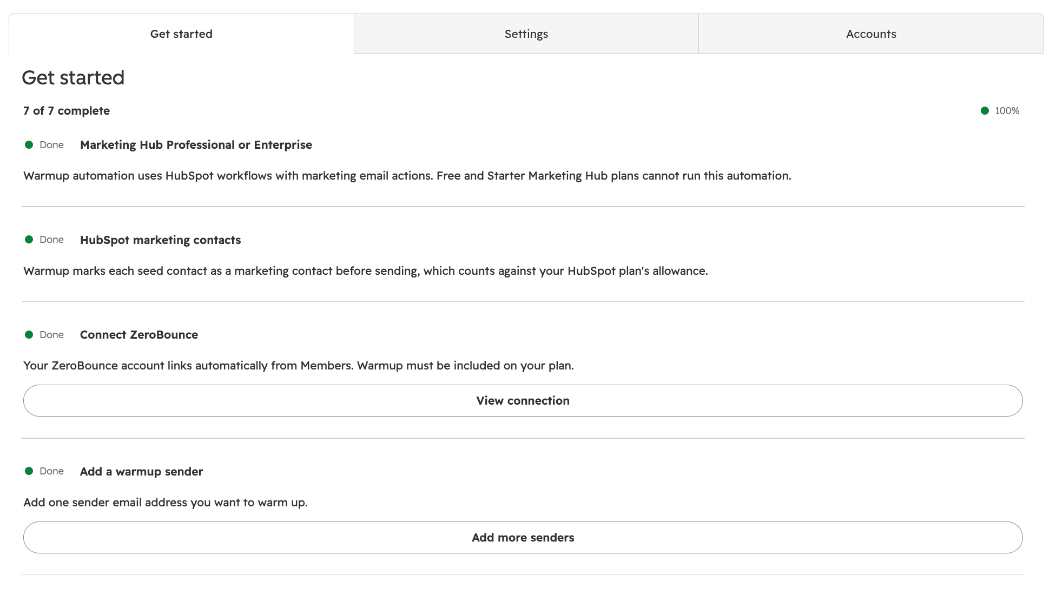Click the Done status dot for Connect ZeroBounce
Viewport: 1056px width, 594px height.
[29, 335]
